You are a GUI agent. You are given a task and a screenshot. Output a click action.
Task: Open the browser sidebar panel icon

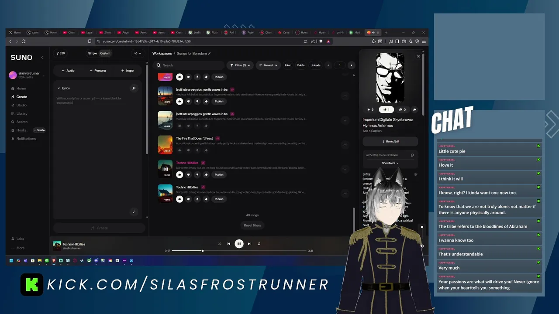(397, 41)
